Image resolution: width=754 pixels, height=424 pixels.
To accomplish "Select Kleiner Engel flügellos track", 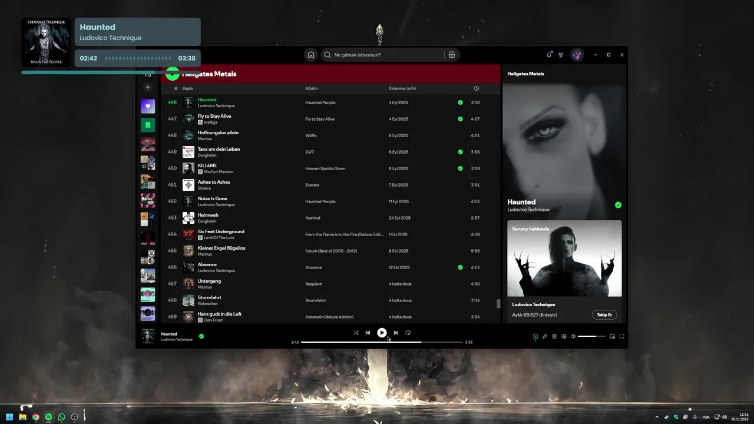I will tap(221, 248).
